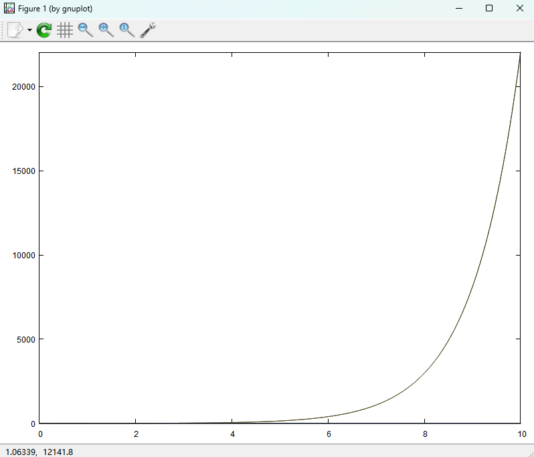Click the autoscale magnifier icon labeled 1
This screenshot has height=457, width=534.
[x=126, y=30]
